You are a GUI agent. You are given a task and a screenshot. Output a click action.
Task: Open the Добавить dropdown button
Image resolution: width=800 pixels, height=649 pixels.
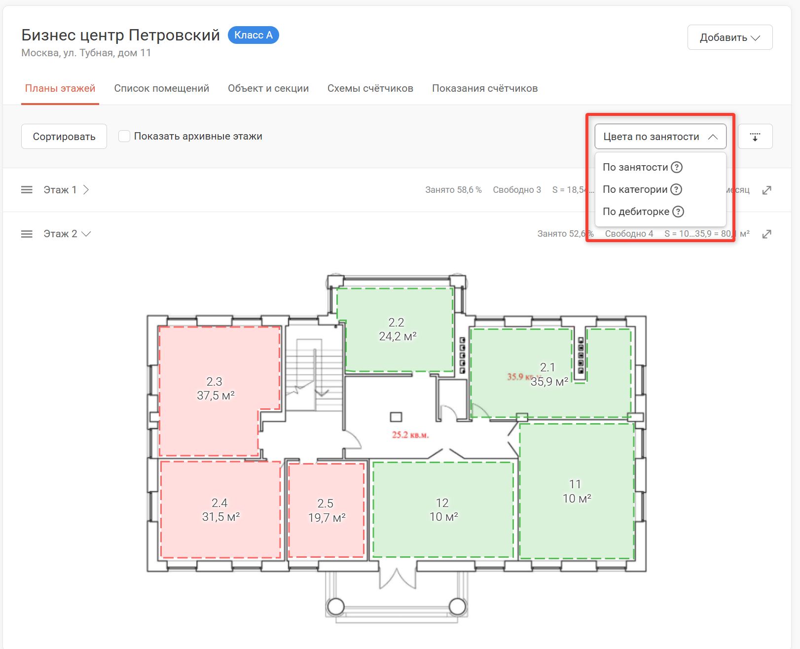[x=730, y=37]
